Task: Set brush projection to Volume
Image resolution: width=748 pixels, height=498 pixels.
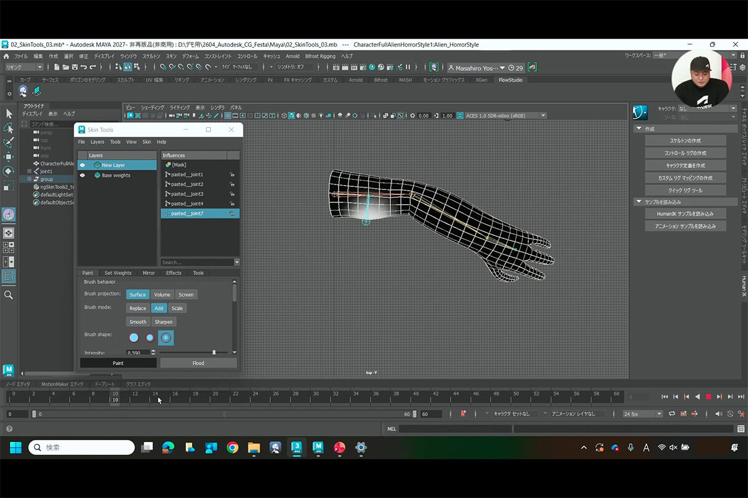Action: pyautogui.click(x=163, y=294)
